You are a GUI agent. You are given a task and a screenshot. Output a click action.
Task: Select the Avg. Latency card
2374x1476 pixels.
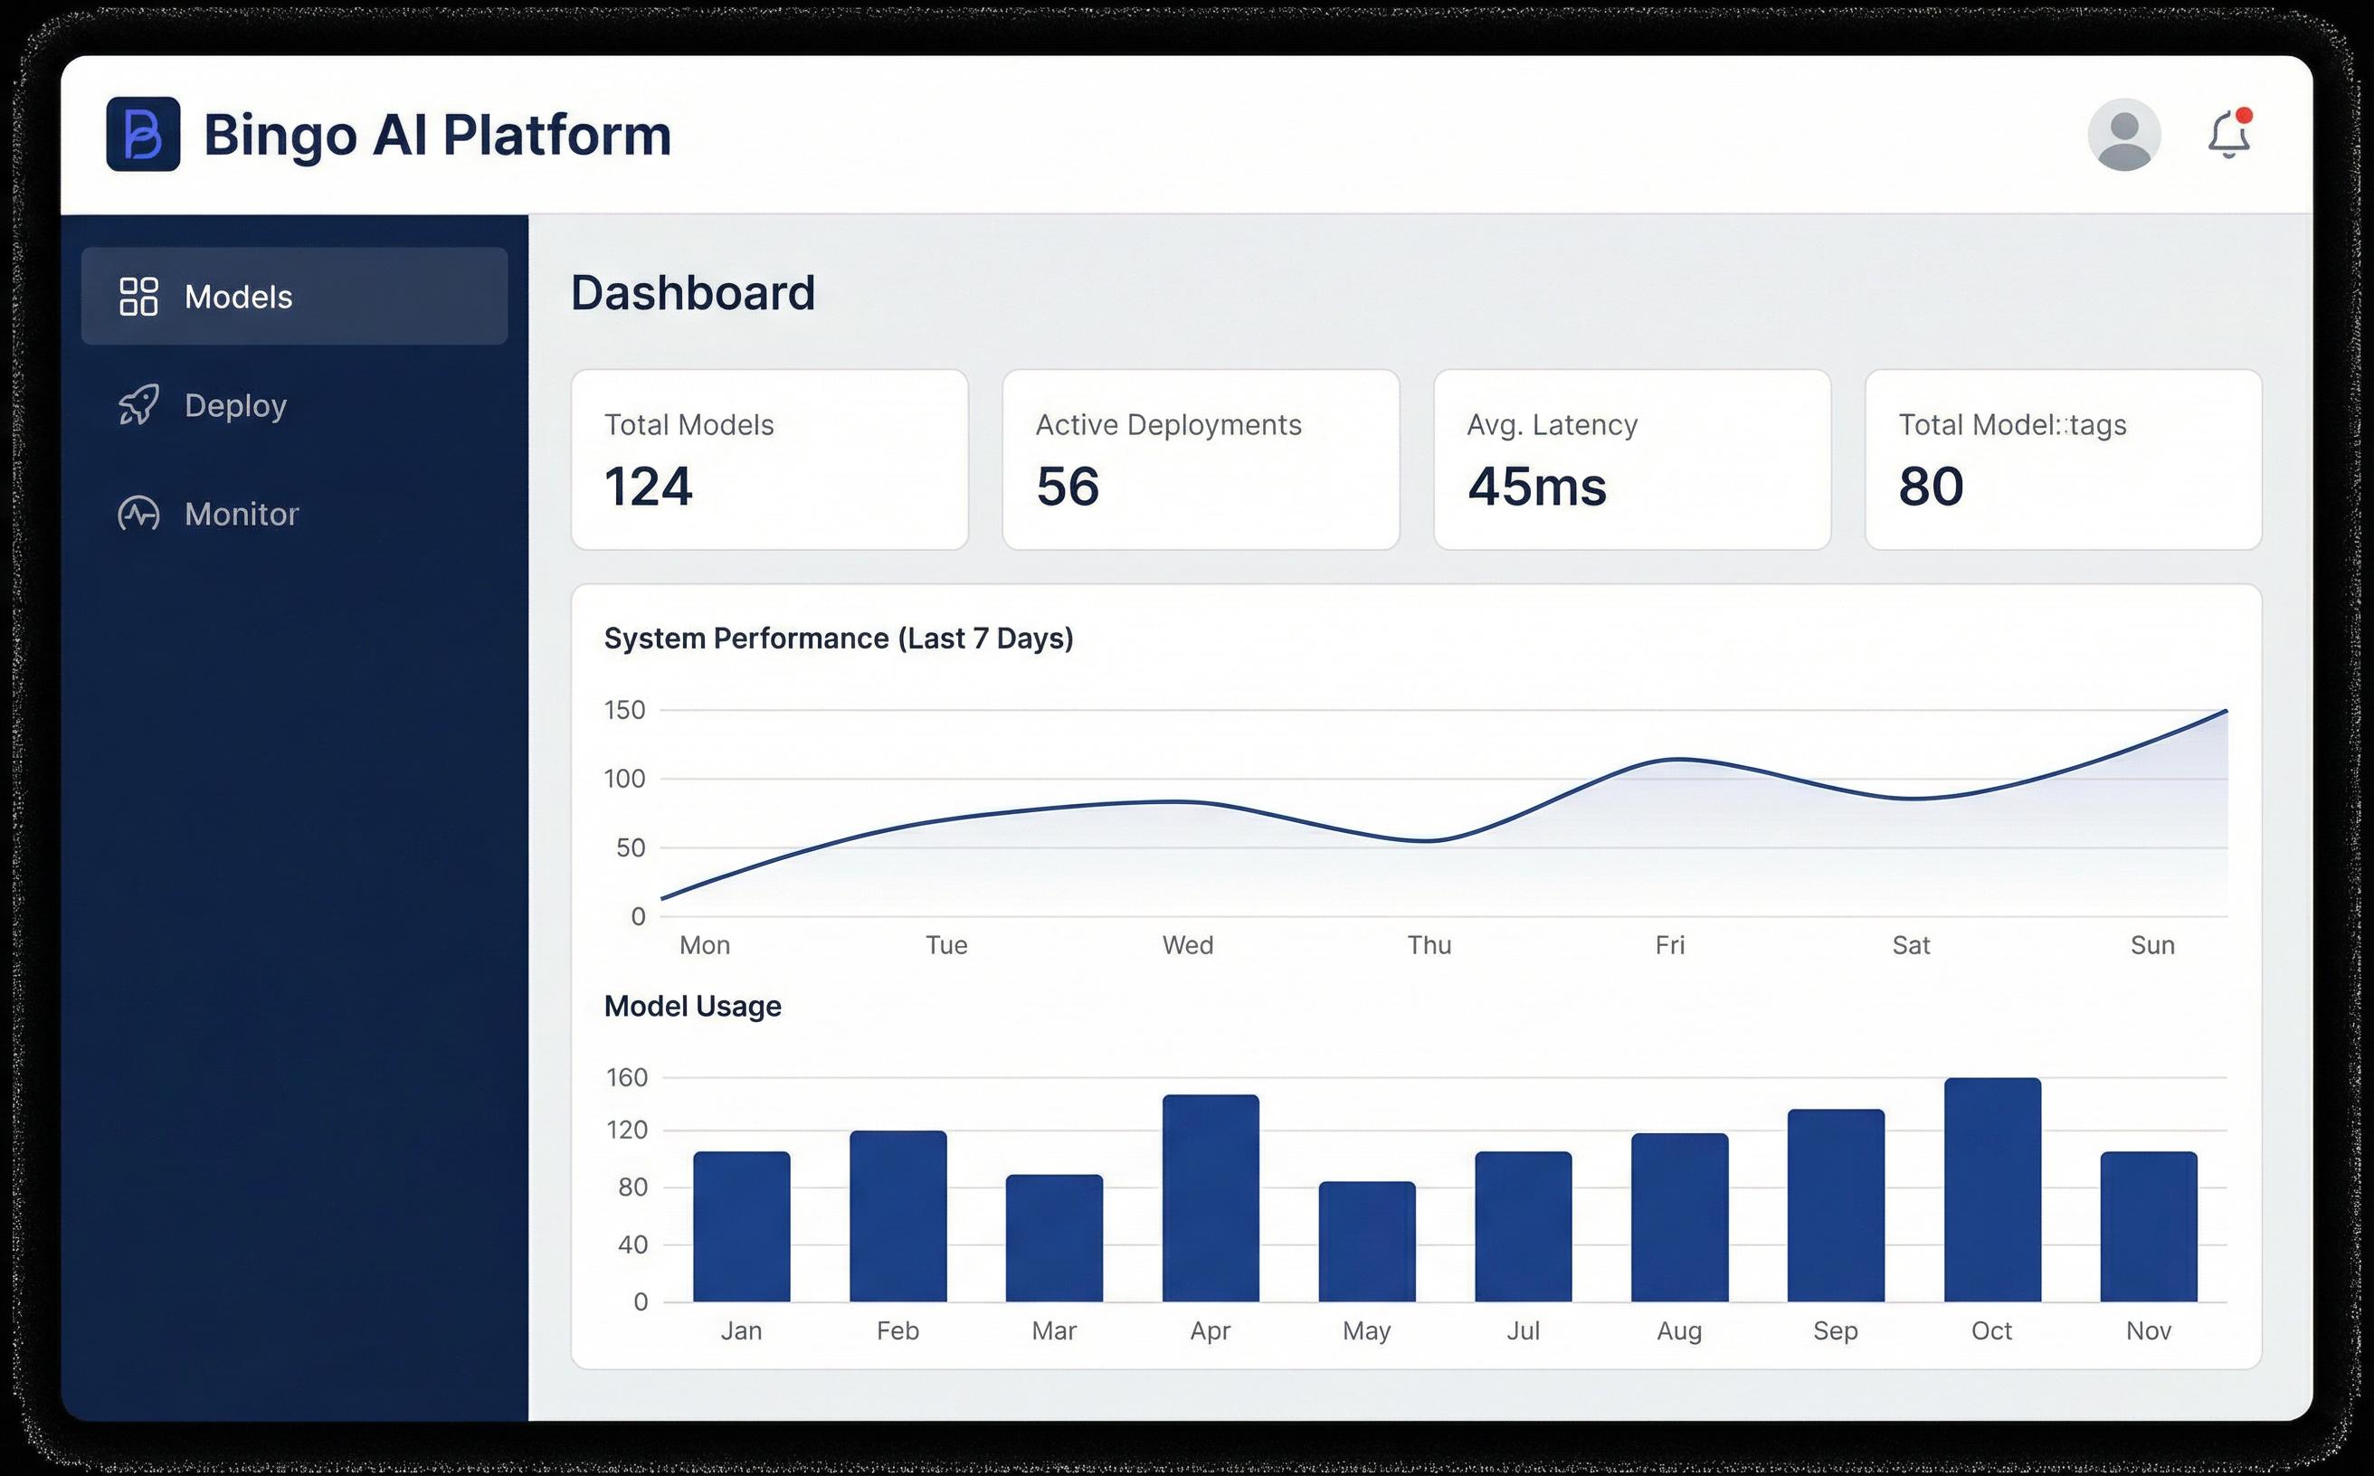coord(1632,459)
